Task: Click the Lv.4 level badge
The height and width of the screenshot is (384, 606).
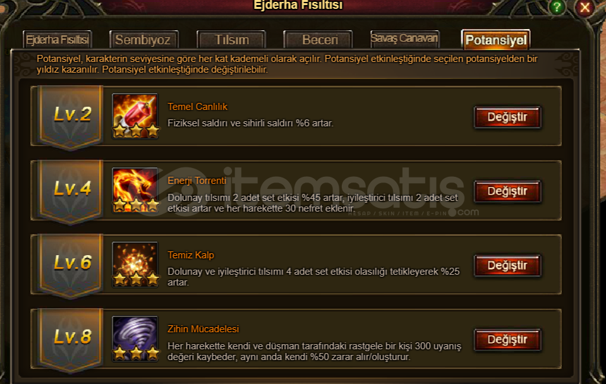Action: click(71, 191)
